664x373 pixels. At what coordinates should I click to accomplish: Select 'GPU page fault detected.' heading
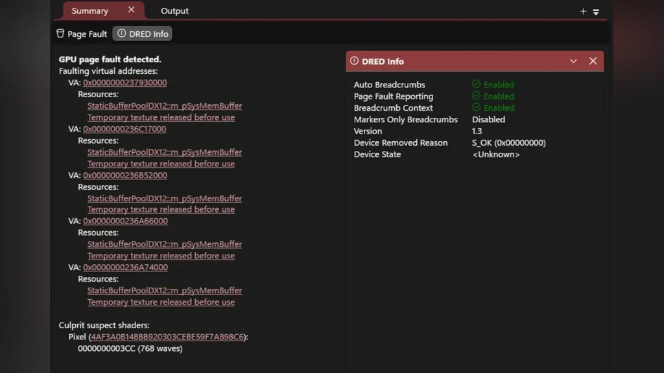(x=110, y=59)
